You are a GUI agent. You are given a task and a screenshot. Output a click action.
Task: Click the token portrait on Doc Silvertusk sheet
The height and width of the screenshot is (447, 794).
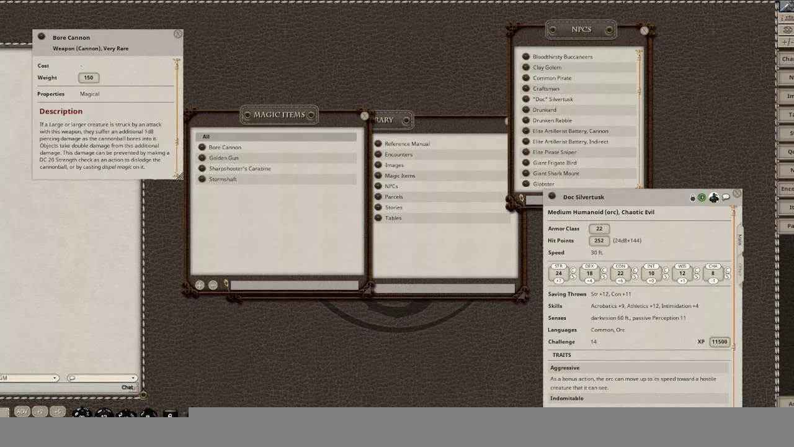[x=714, y=197]
